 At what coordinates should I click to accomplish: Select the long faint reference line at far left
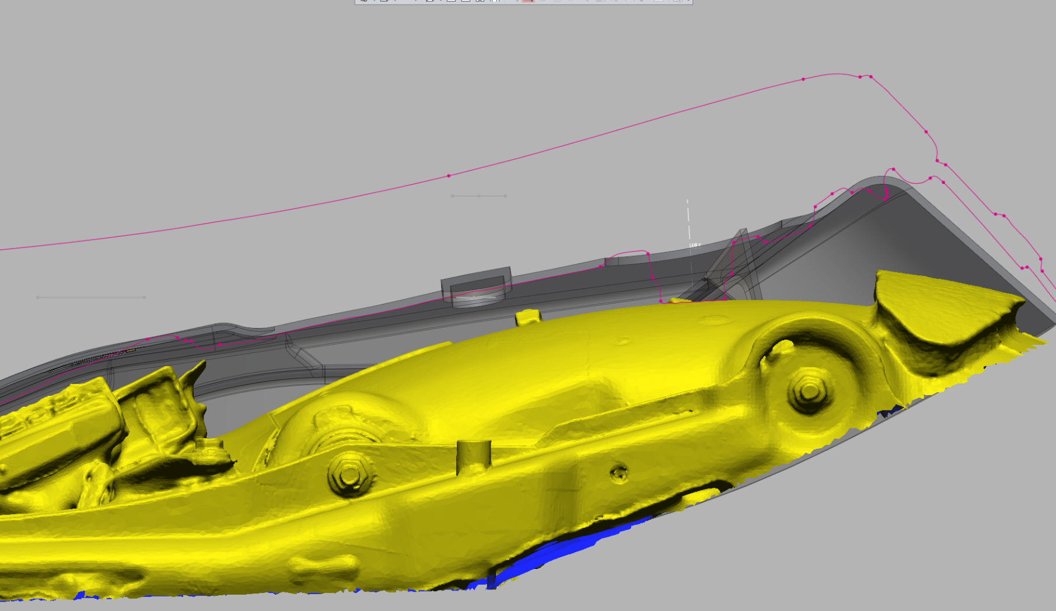[91, 298]
